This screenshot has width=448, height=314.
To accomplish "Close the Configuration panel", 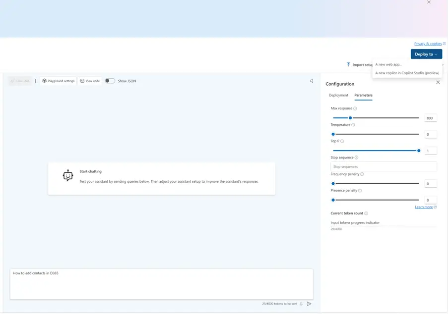I will tap(438, 82).
